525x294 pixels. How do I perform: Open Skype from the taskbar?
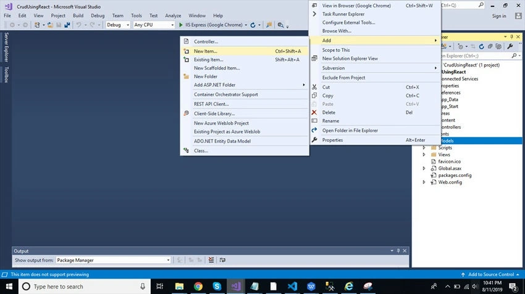pos(217,287)
